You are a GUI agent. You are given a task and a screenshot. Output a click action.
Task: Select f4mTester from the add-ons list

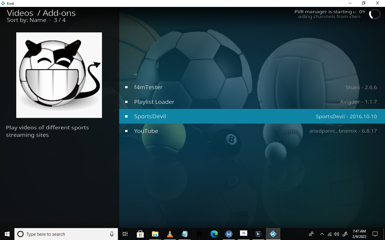[x=252, y=87]
